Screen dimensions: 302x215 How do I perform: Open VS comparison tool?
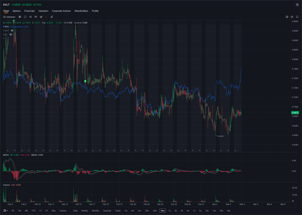pyautogui.click(x=30, y=17)
